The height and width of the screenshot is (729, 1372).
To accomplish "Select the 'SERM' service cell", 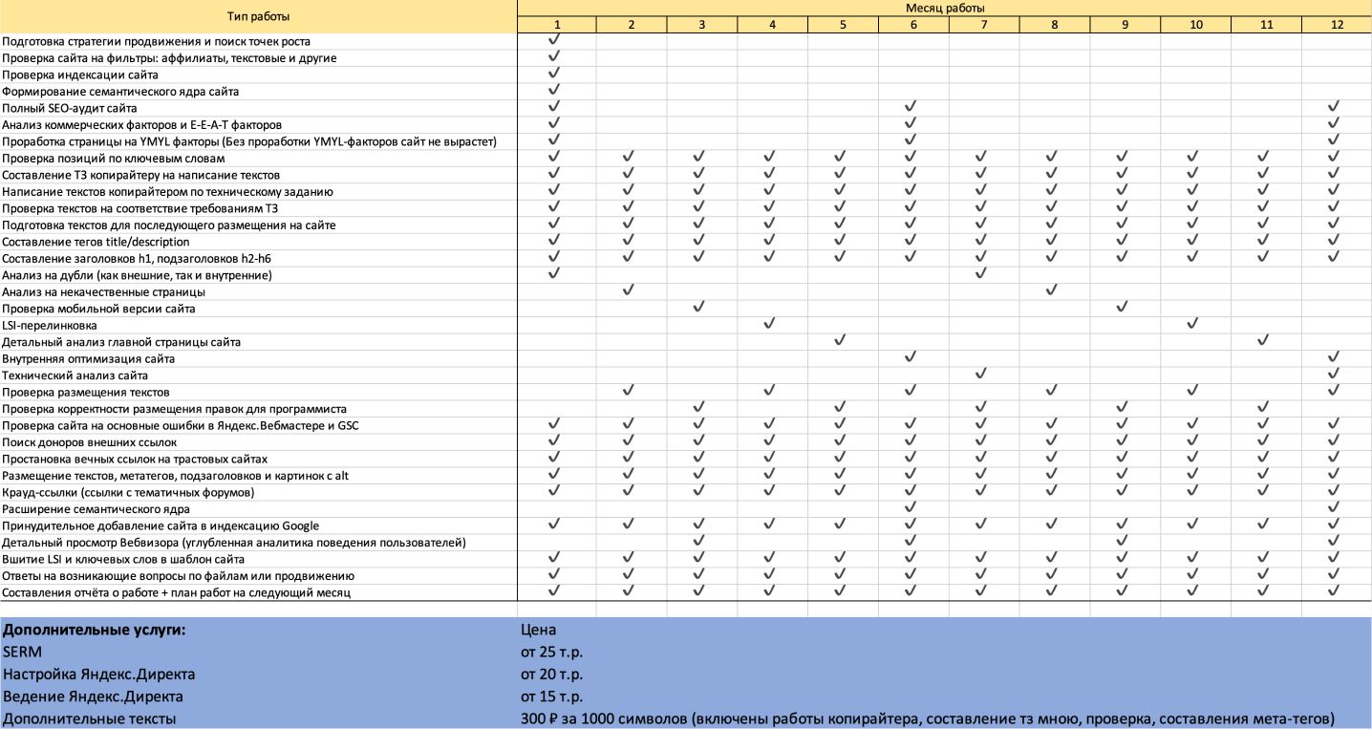I will (22, 652).
